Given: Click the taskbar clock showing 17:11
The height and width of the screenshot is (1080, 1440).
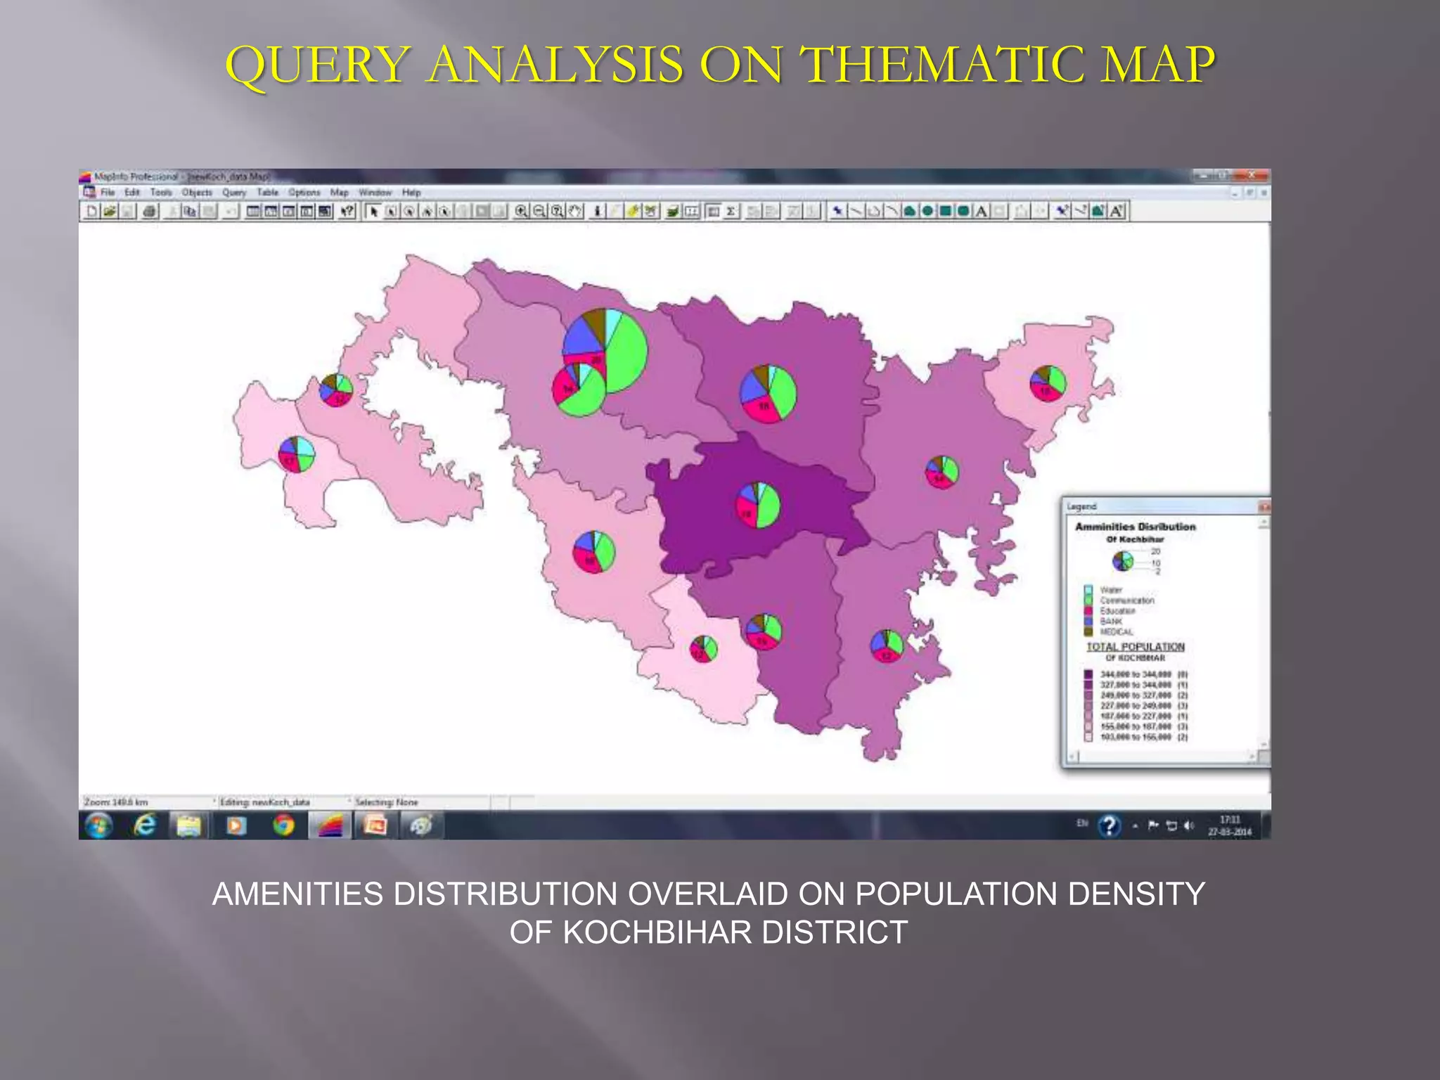Looking at the screenshot, I should pos(1230,826).
